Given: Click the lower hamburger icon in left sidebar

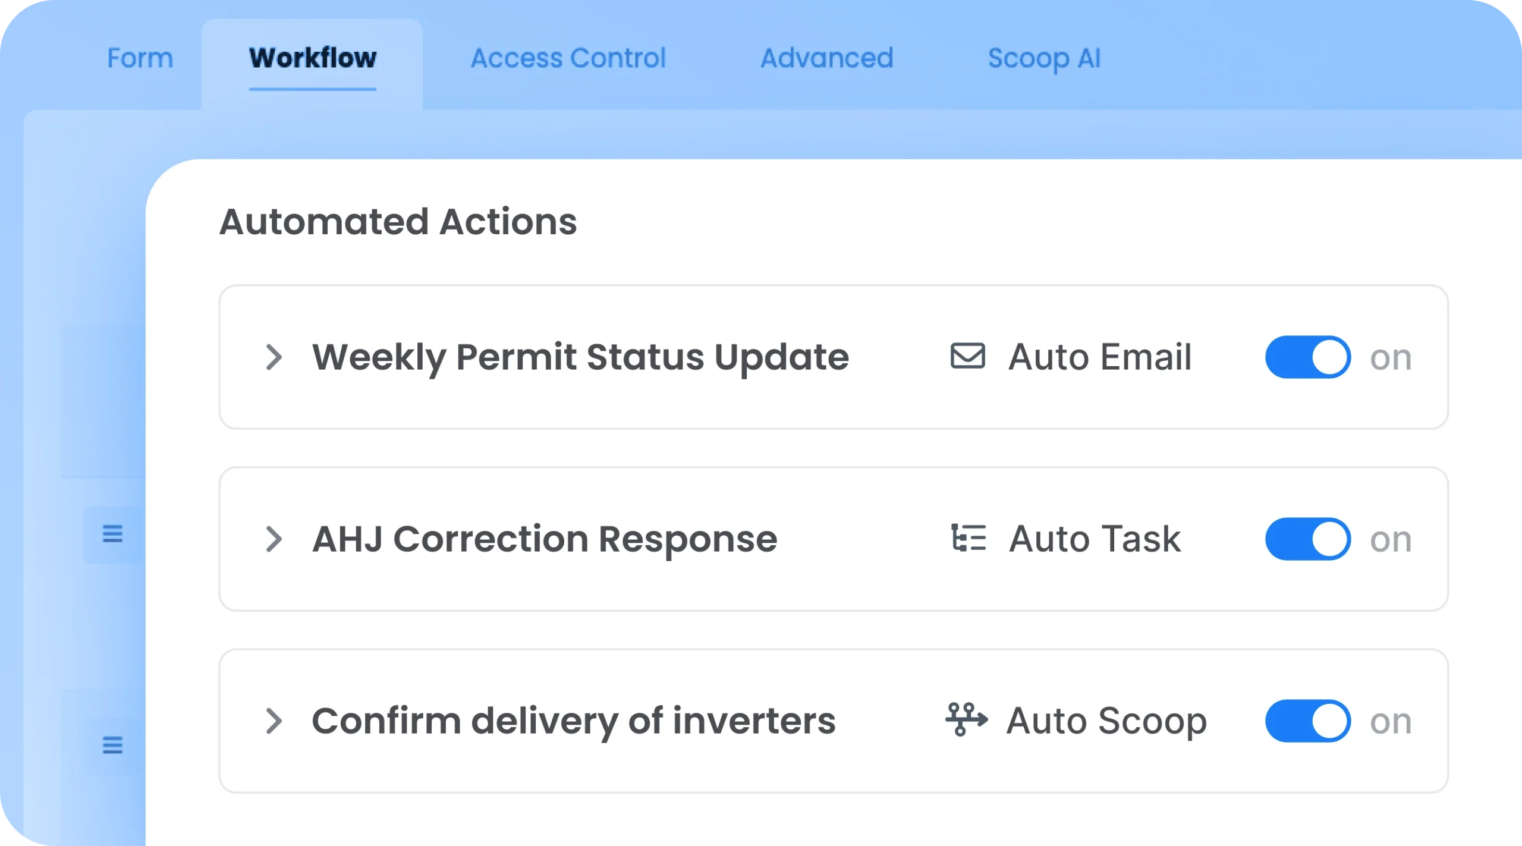Looking at the screenshot, I should click(112, 746).
